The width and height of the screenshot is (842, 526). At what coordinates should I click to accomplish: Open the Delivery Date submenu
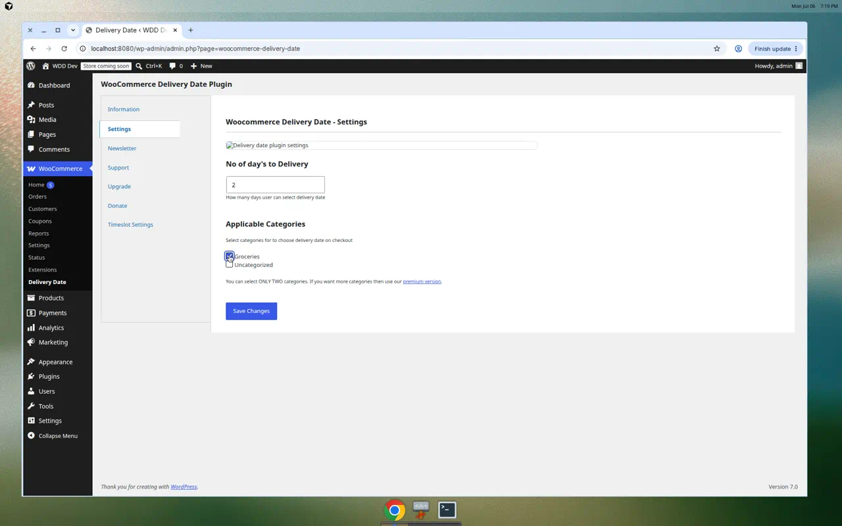pyautogui.click(x=47, y=282)
